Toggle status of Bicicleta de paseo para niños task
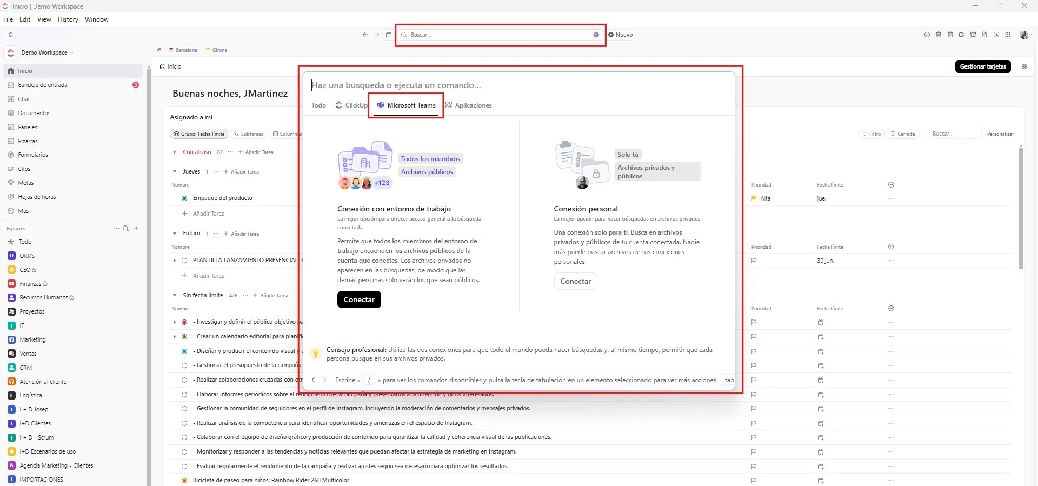1038x486 pixels. (184, 481)
